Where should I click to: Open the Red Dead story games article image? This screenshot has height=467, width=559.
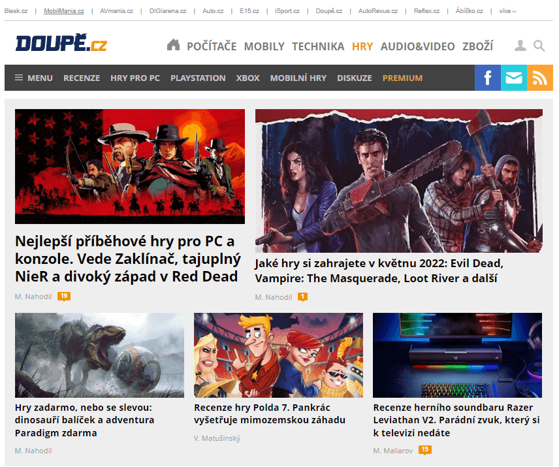(x=130, y=167)
